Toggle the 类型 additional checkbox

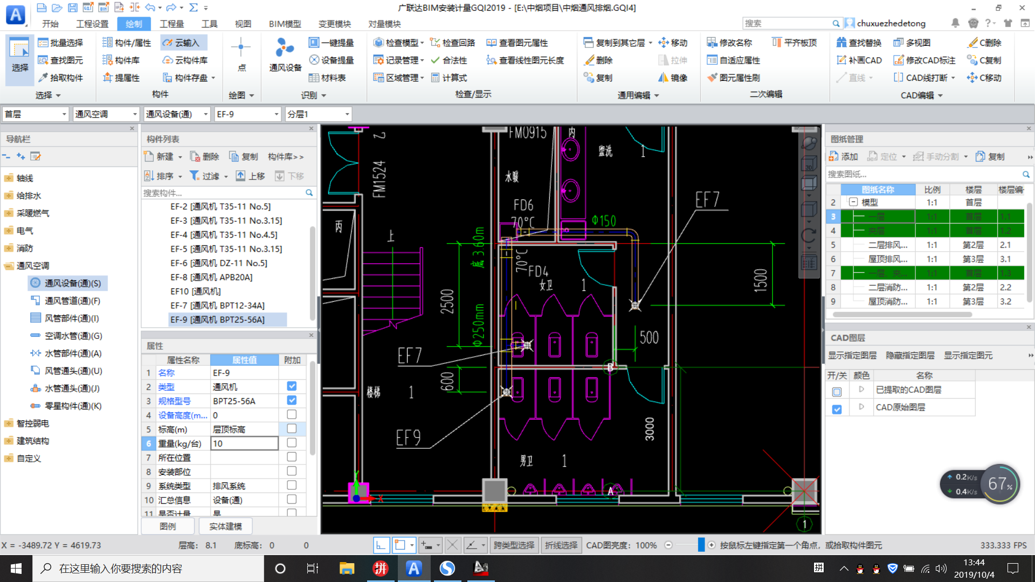(x=292, y=386)
